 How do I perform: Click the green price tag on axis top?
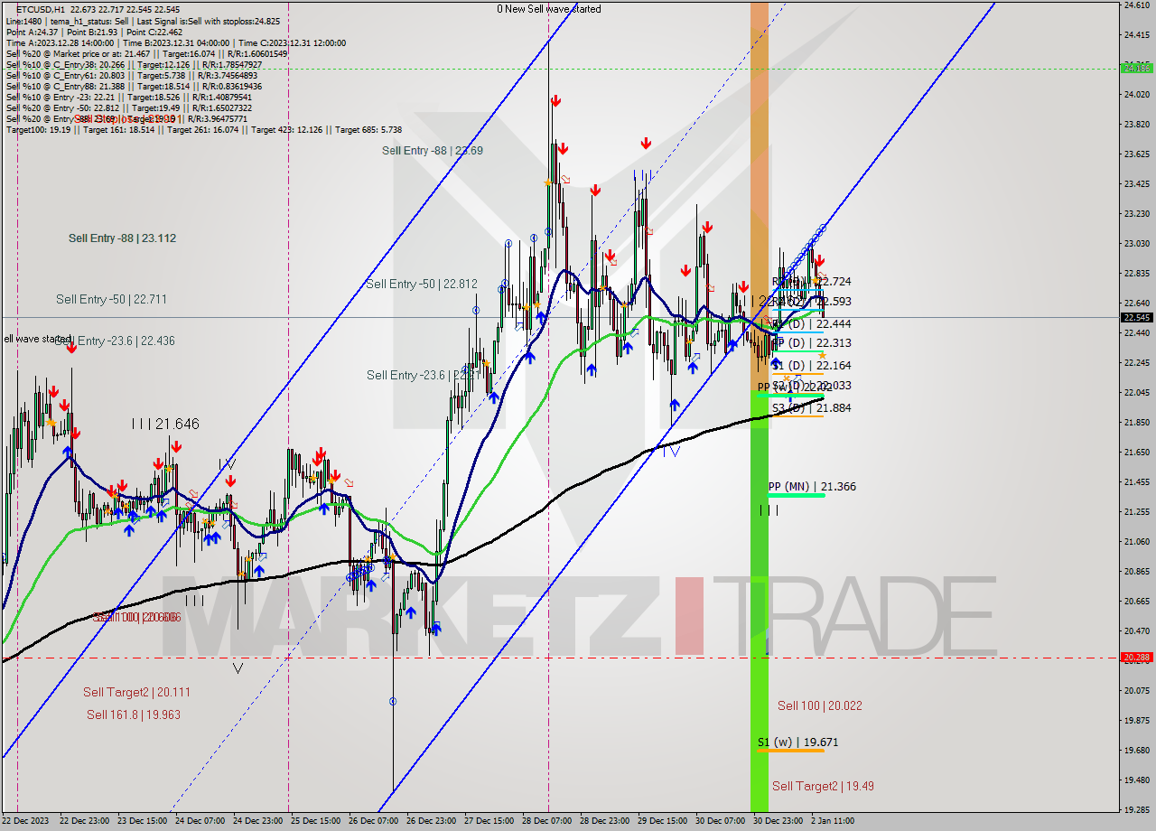click(1136, 67)
